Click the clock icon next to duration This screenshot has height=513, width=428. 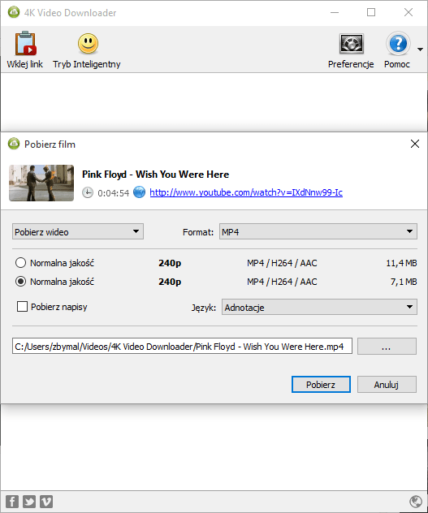88,192
